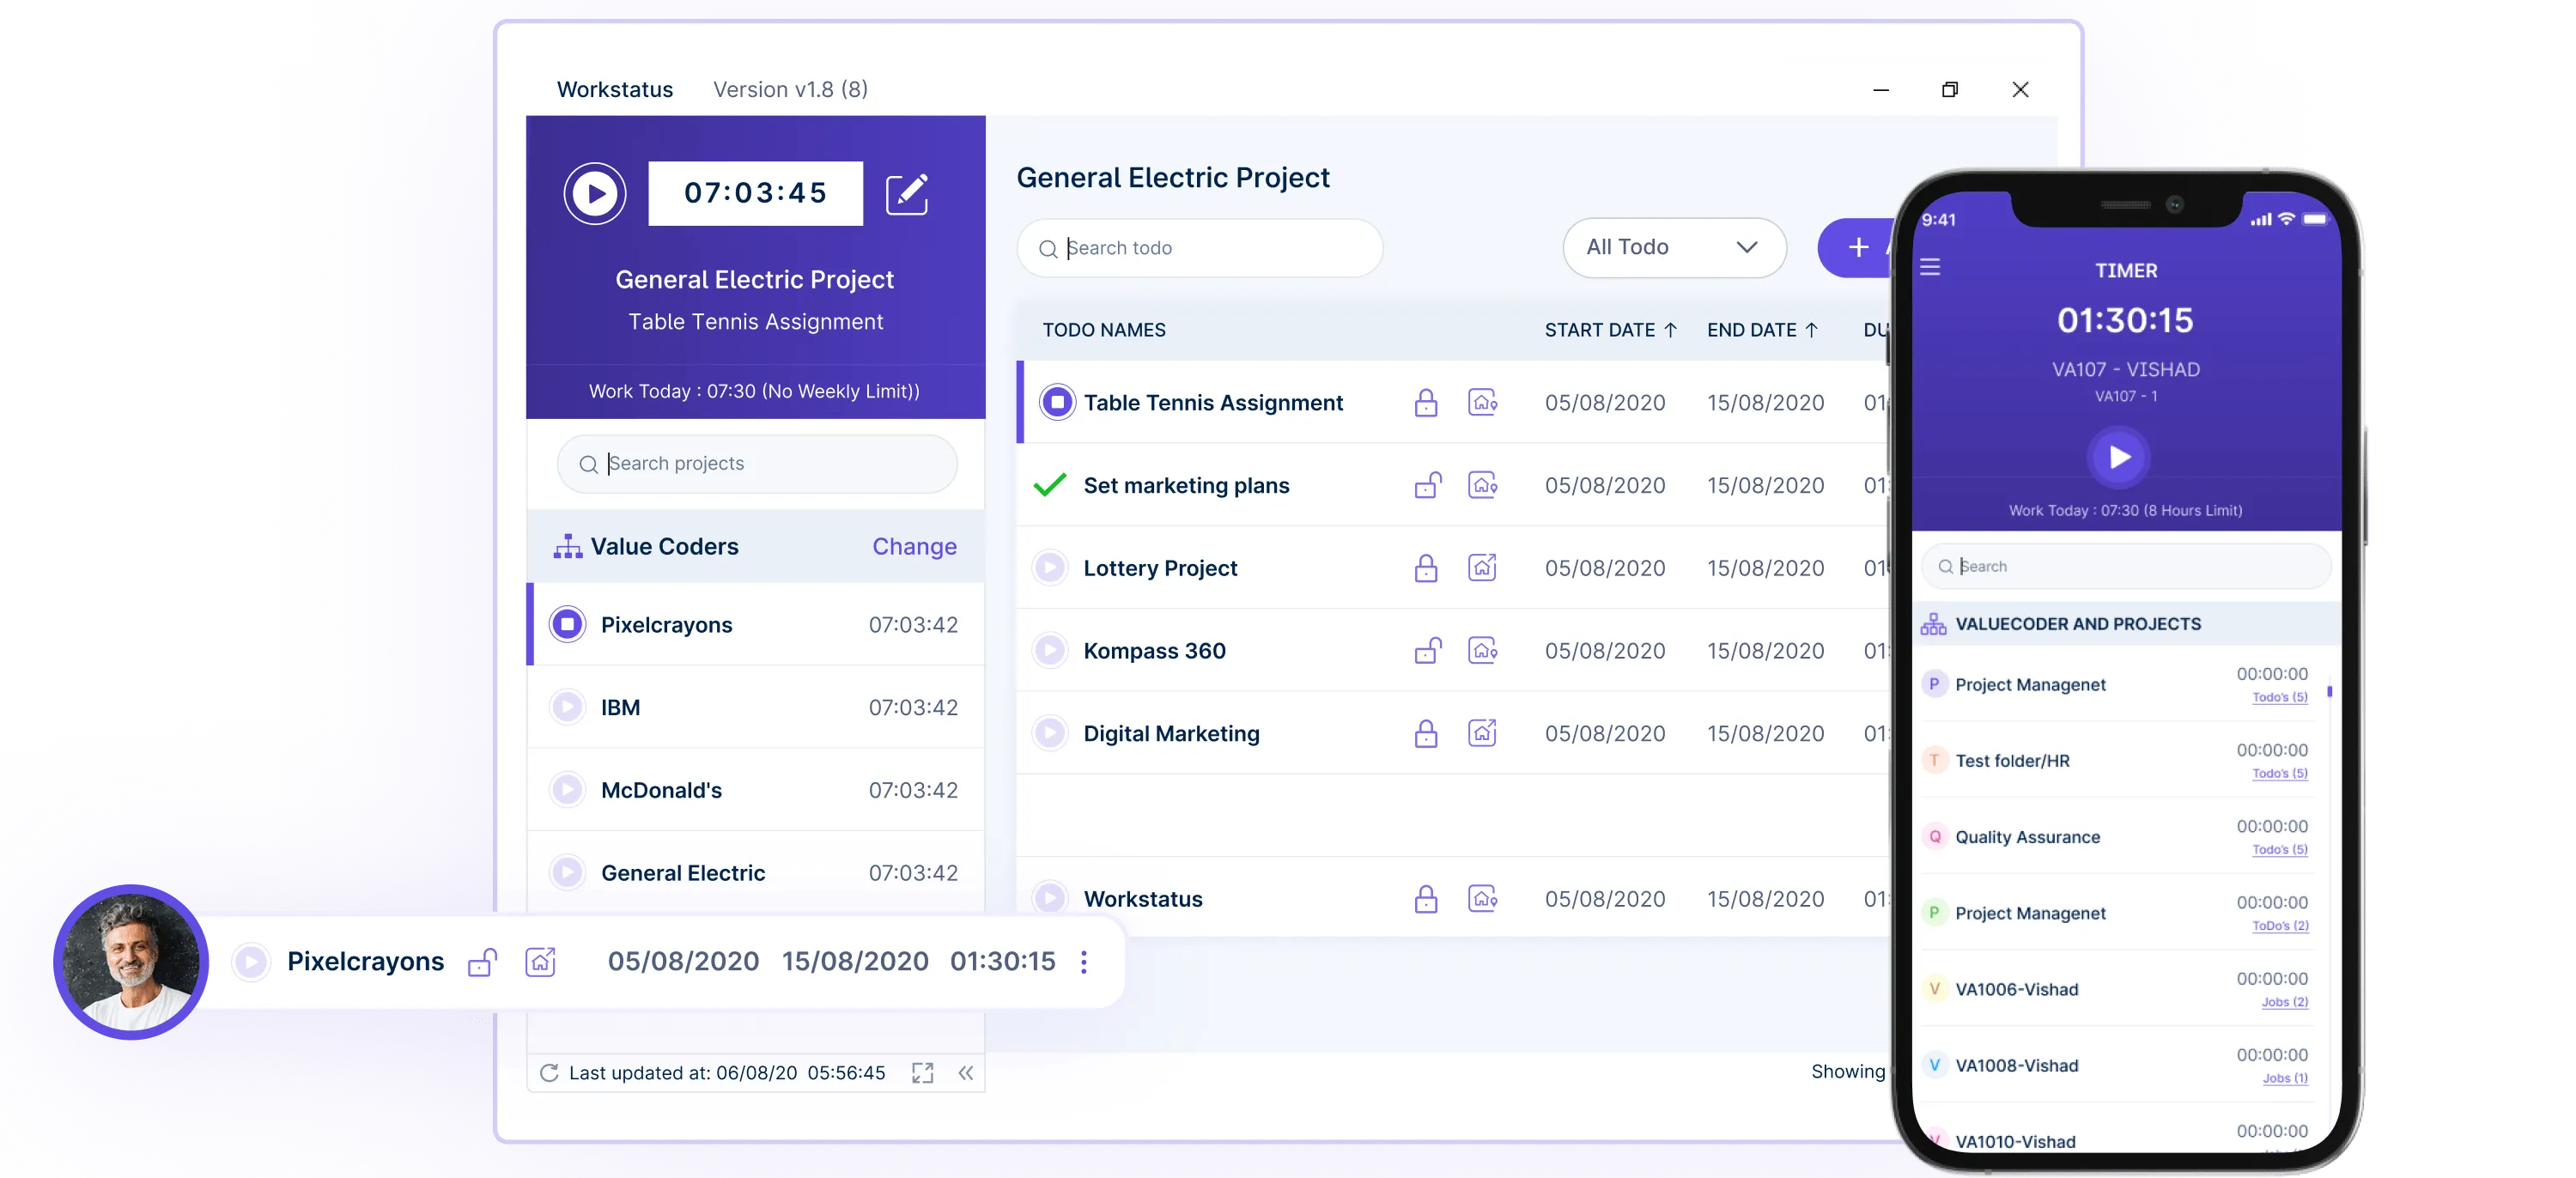Click unlocked icon on Kompass 360
The height and width of the screenshot is (1178, 2576).
[x=1428, y=651]
